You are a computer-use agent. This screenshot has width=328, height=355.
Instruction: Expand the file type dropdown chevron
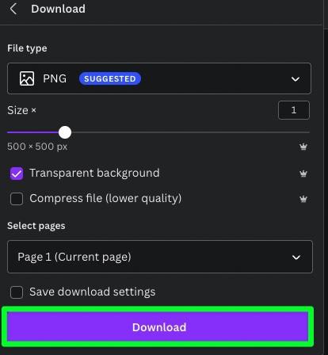pos(296,79)
